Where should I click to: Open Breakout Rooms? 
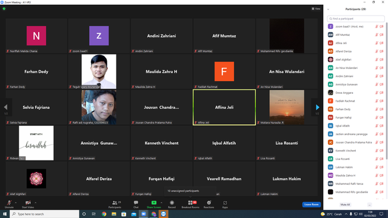click(x=190, y=204)
